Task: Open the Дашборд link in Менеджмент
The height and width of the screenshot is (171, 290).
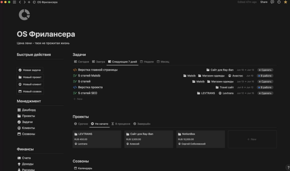Action: click(x=29, y=110)
